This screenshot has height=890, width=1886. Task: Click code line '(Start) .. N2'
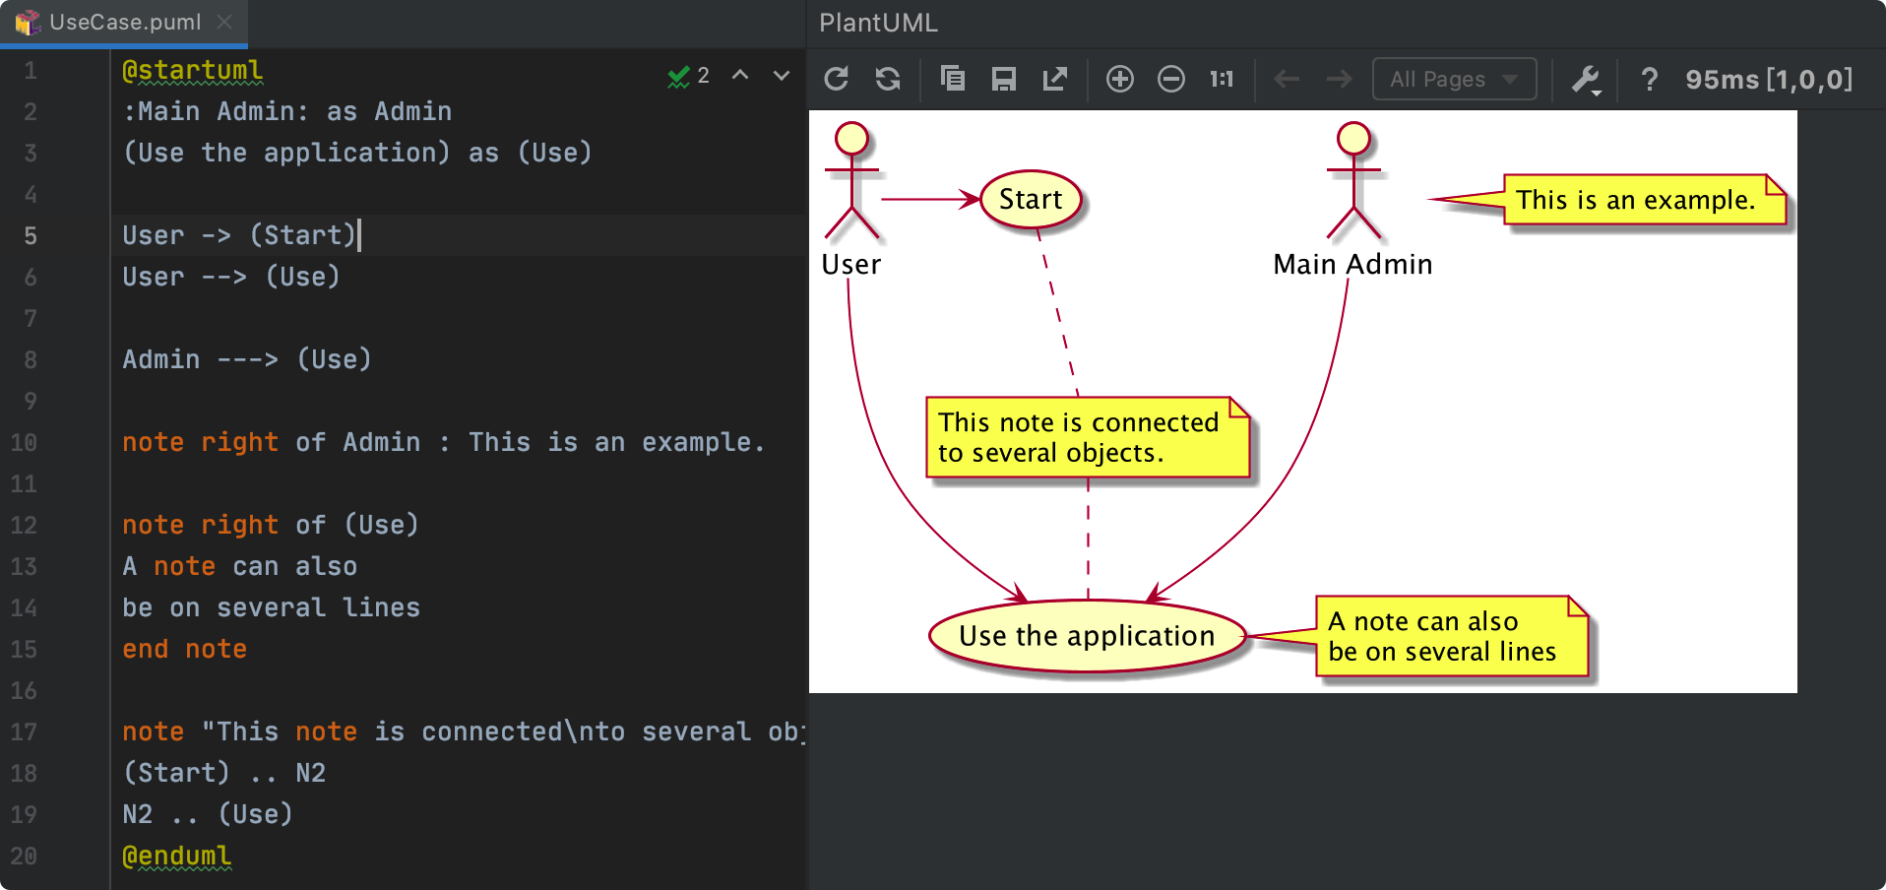(223, 773)
